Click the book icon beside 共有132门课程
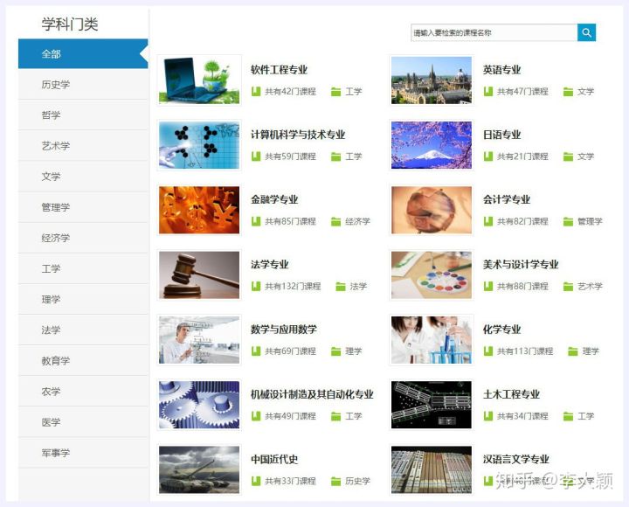Viewport: 629px width, 507px height. pyautogui.click(x=256, y=286)
